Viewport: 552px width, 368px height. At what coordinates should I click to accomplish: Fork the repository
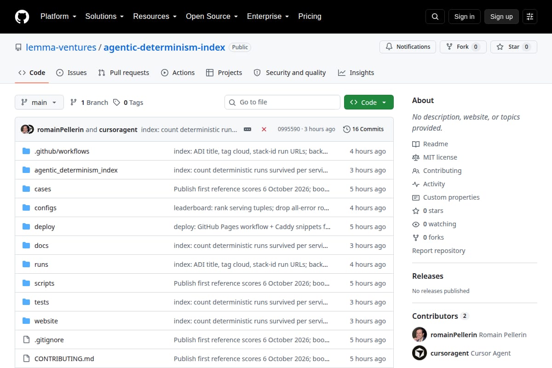pyautogui.click(x=463, y=47)
